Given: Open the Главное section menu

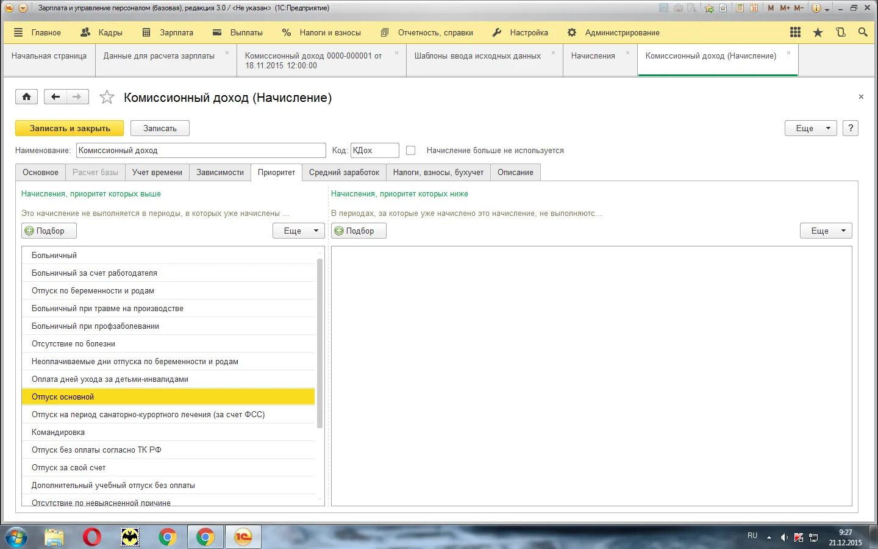Looking at the screenshot, I should [37, 32].
